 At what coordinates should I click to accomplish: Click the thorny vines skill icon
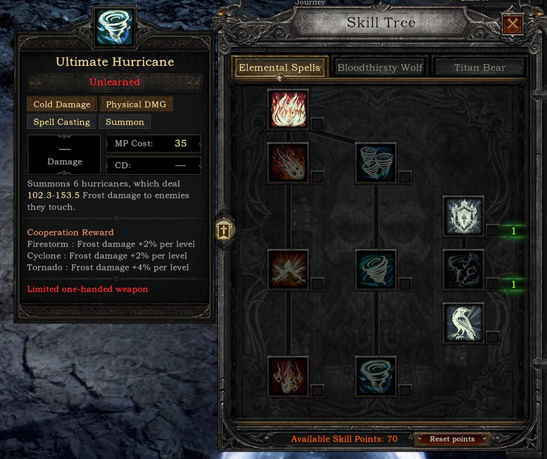(x=463, y=270)
